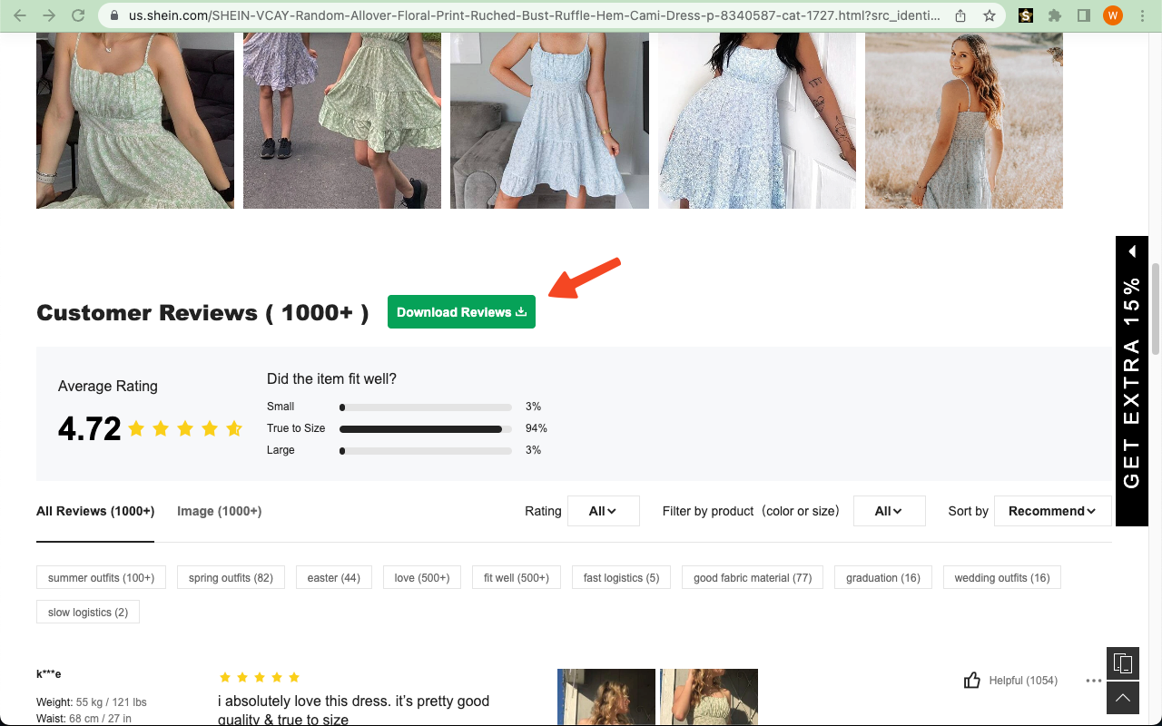
Task: Click Weight: 55 kg / 121 lbs text
Action: pyautogui.click(x=92, y=702)
